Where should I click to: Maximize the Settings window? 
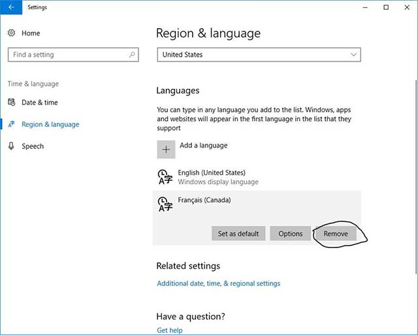click(386, 7)
